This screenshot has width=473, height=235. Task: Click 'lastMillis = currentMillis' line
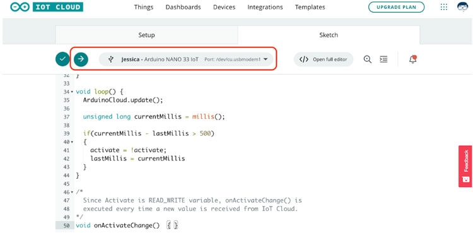[x=137, y=159]
